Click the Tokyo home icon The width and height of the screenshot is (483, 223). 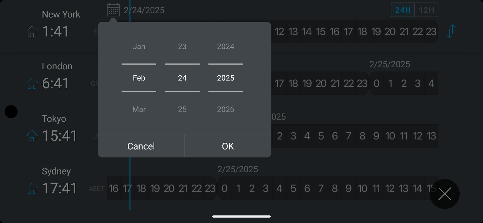pyautogui.click(x=32, y=136)
